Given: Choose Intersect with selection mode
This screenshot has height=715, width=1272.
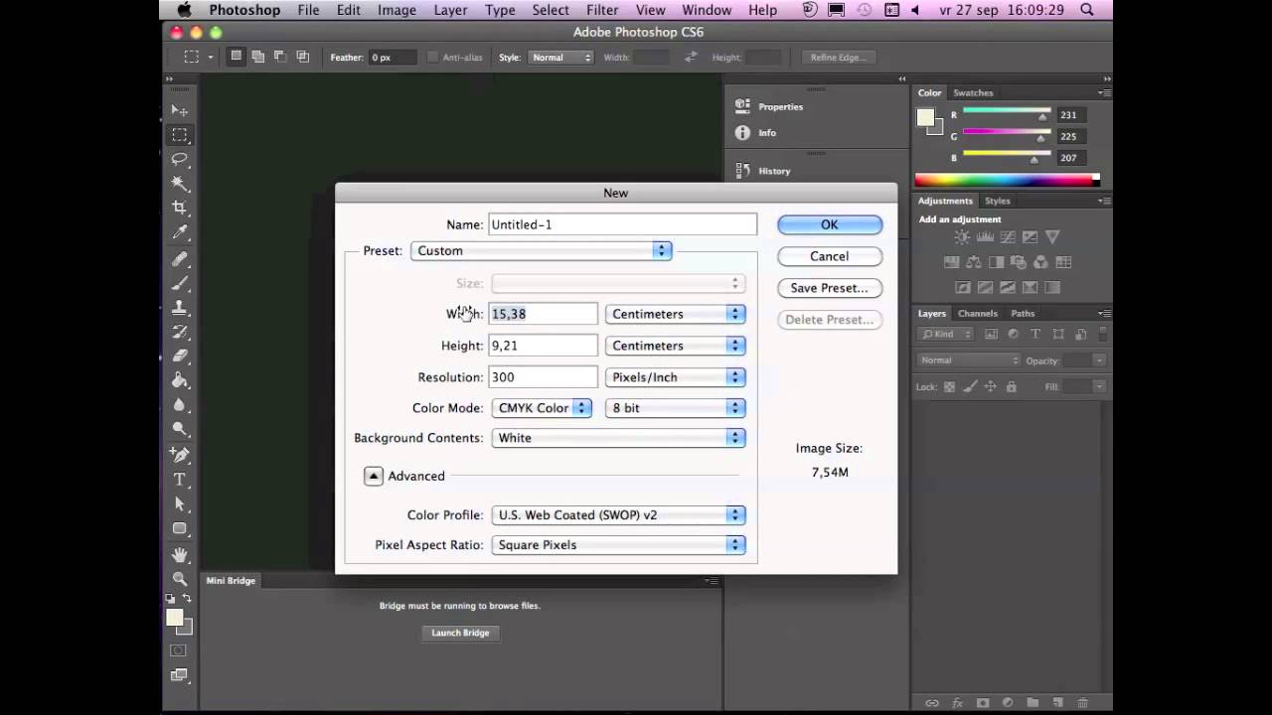Looking at the screenshot, I should [302, 57].
